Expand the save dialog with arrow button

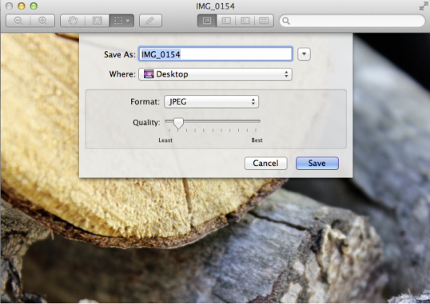304,54
